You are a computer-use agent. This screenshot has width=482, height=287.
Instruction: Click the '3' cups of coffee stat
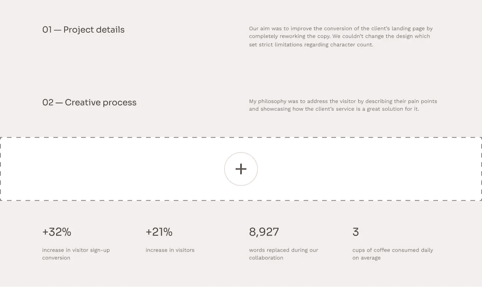coord(356,232)
